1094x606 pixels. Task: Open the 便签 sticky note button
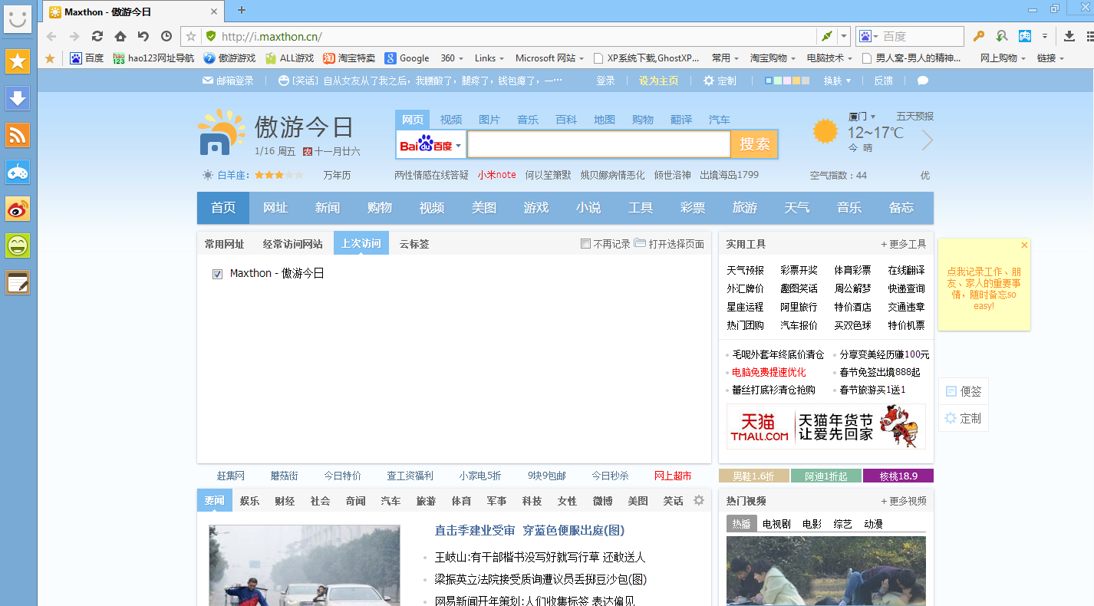pyautogui.click(x=963, y=391)
